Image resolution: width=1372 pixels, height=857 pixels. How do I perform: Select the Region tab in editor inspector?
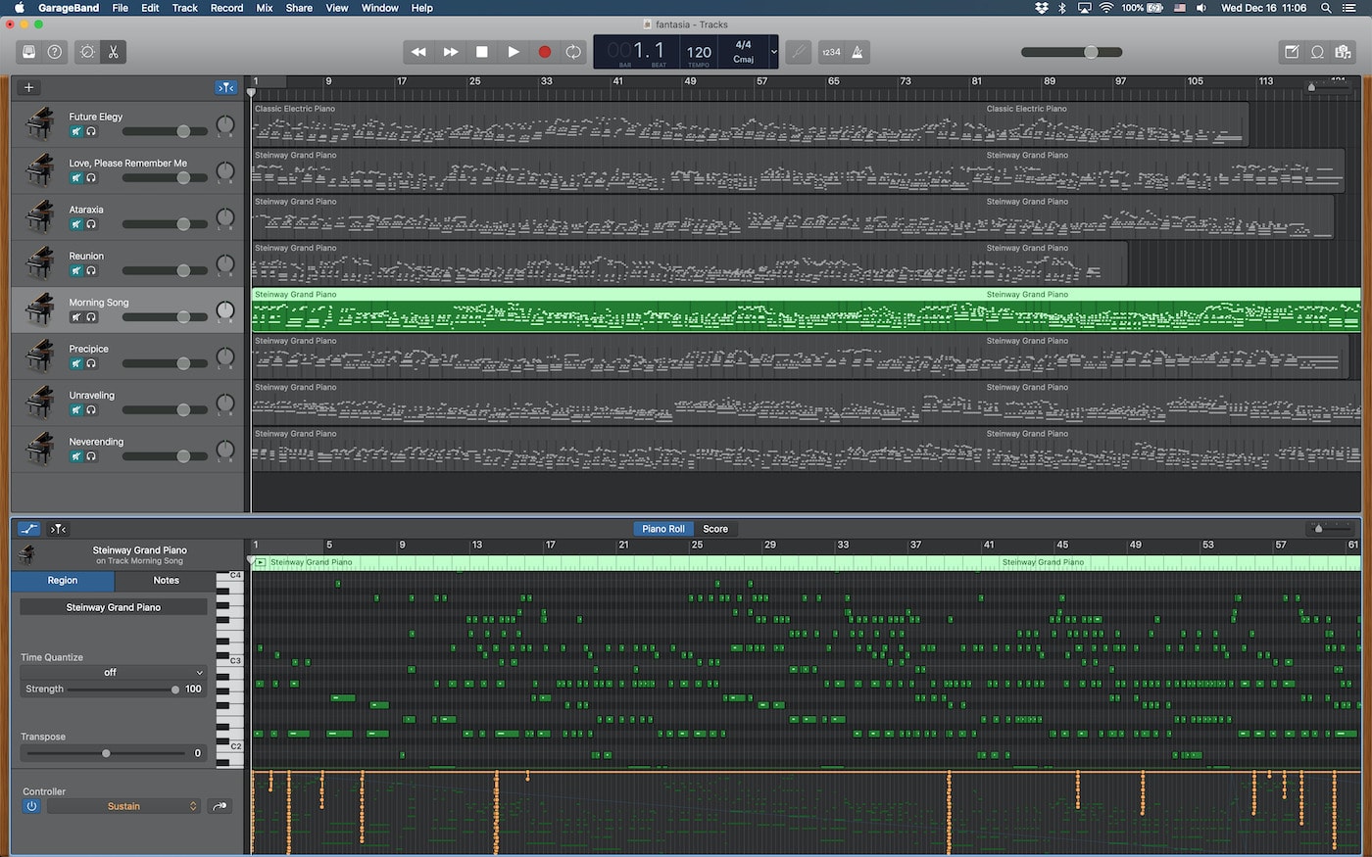(63, 581)
